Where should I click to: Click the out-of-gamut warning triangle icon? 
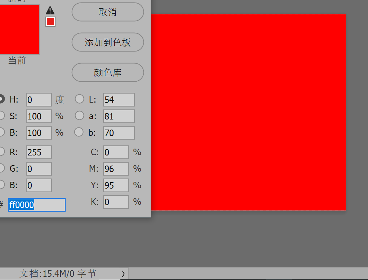point(50,10)
